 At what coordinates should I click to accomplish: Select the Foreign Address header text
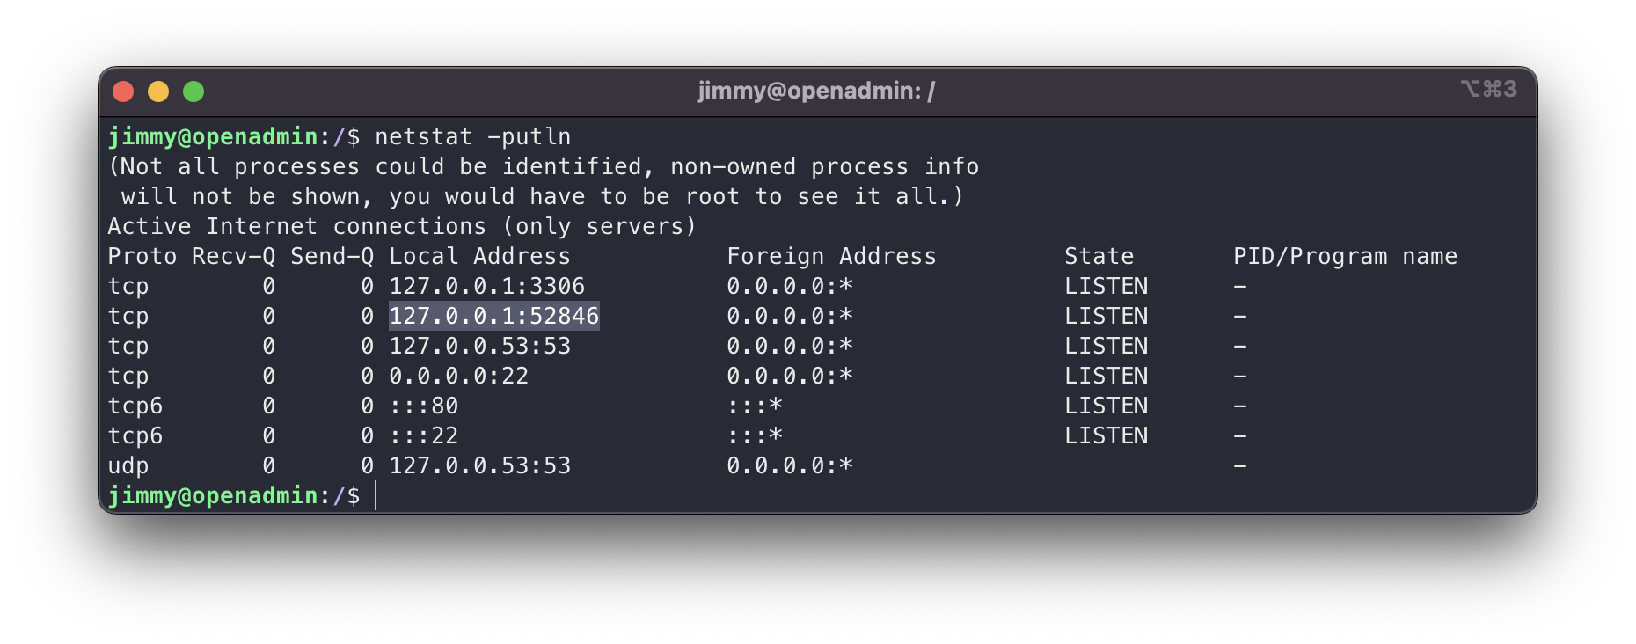click(831, 256)
